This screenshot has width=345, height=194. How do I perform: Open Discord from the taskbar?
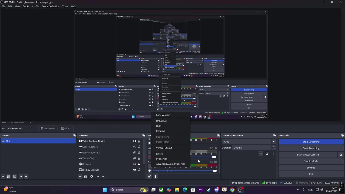[216, 190]
